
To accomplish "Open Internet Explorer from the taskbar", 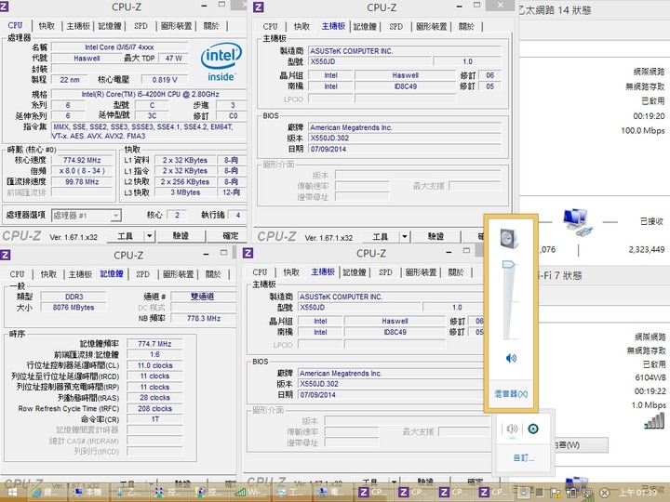I will pos(46,492).
